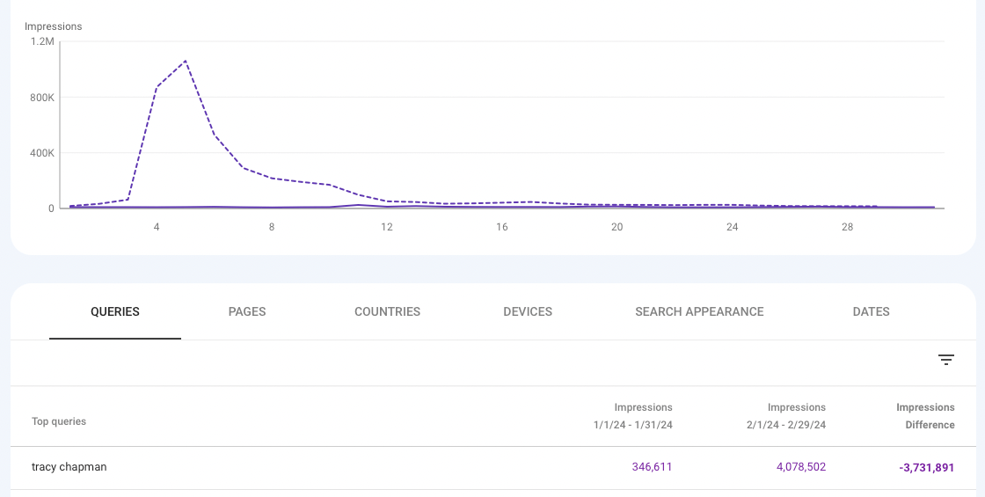
Task: Click the -3,731,891 difference value
Action: [x=927, y=467]
